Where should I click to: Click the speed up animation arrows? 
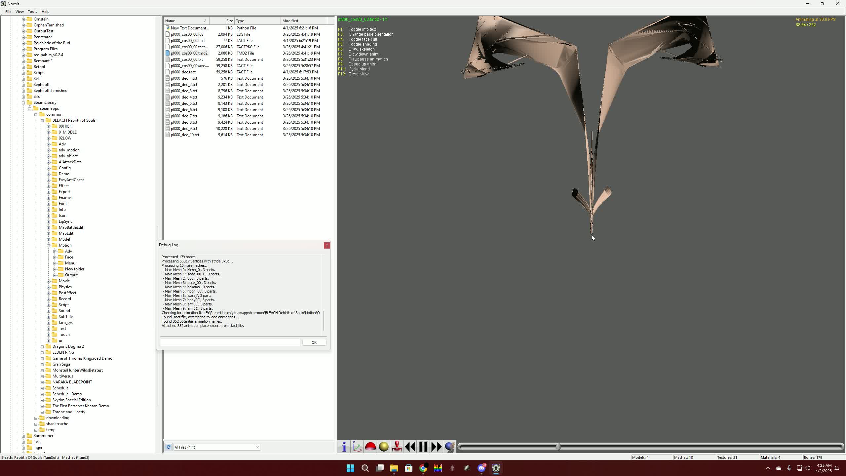(436, 447)
